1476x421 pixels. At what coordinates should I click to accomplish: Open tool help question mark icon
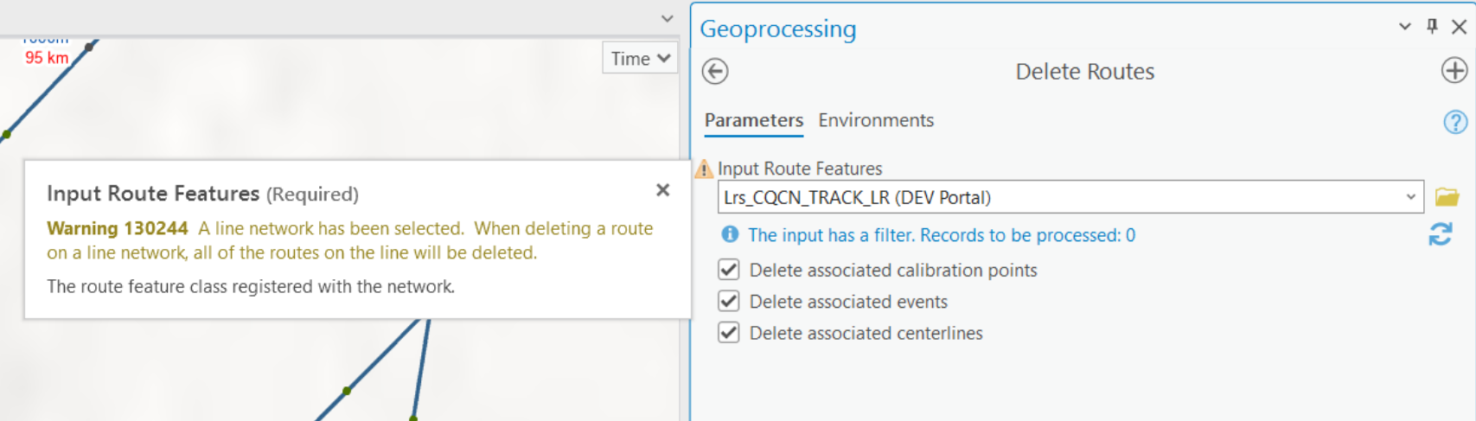click(1455, 122)
